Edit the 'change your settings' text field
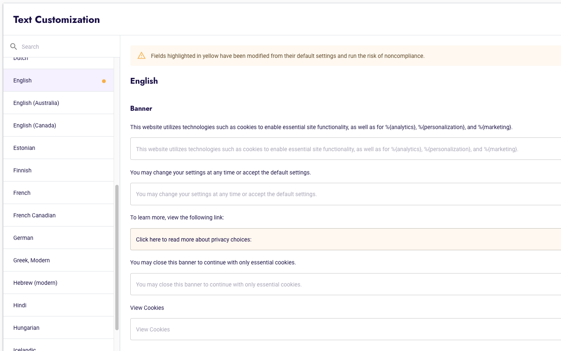 (345, 194)
